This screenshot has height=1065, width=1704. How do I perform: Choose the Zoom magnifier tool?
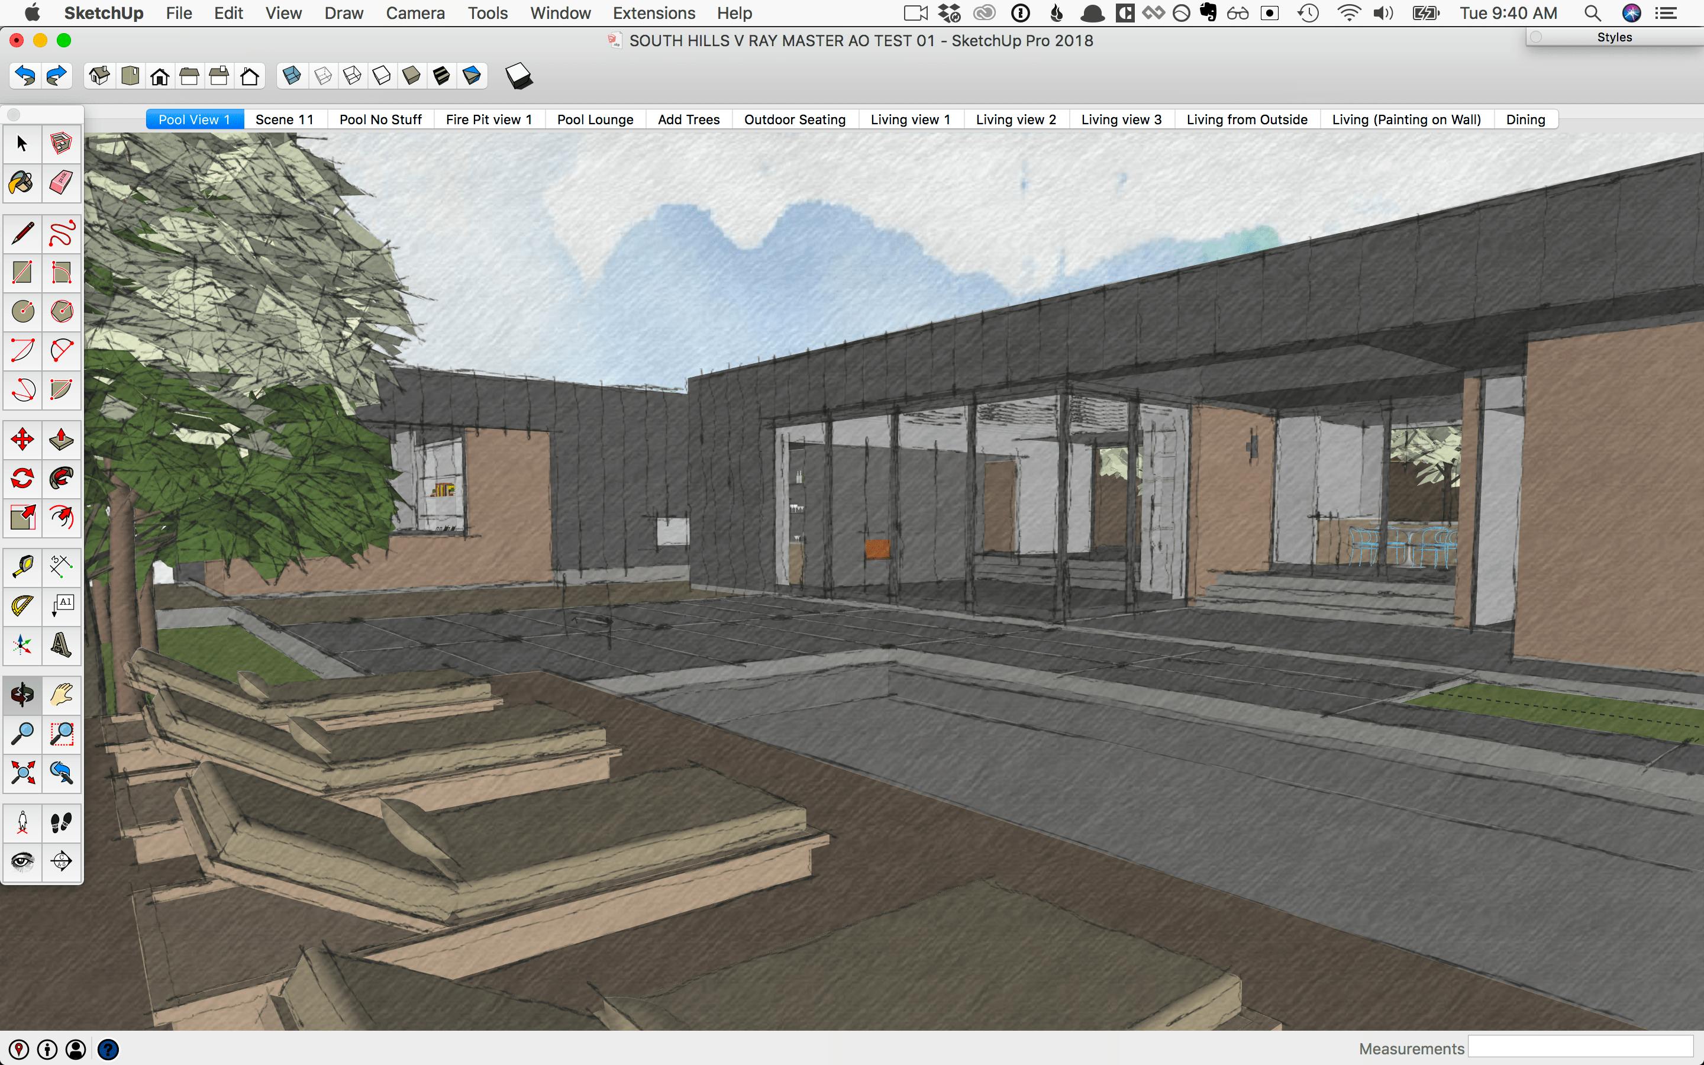(x=22, y=734)
